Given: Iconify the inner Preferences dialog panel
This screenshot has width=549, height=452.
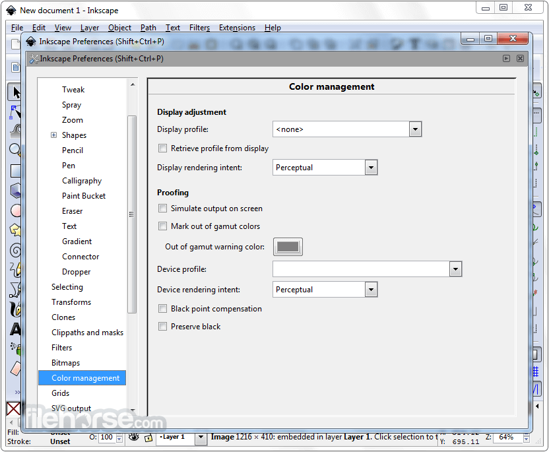Looking at the screenshot, I should click(506, 59).
